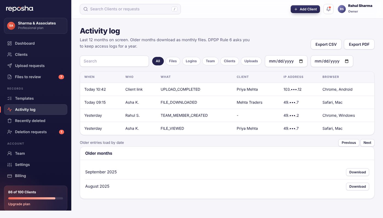Filter activity log by Uploads

pos(251,61)
